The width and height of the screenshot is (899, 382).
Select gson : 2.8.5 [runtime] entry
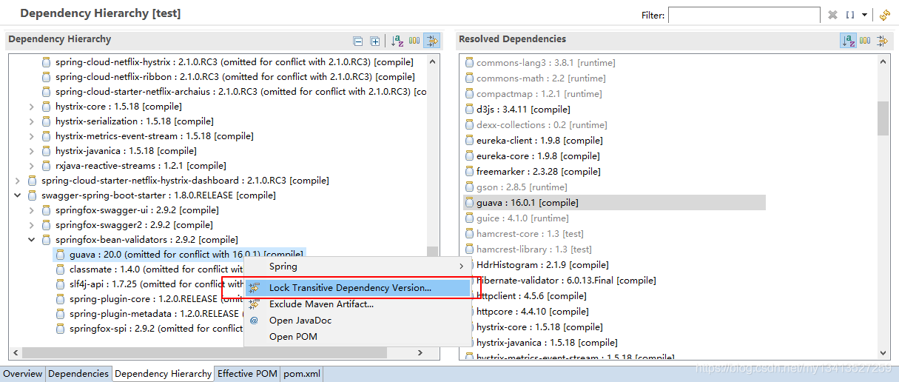pos(516,187)
